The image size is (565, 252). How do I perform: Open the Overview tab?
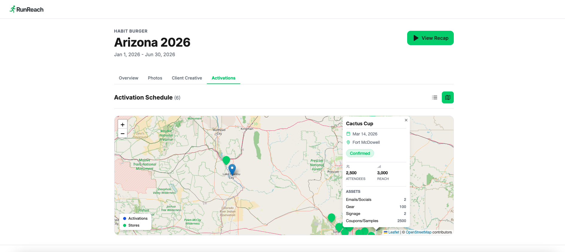pos(129,78)
